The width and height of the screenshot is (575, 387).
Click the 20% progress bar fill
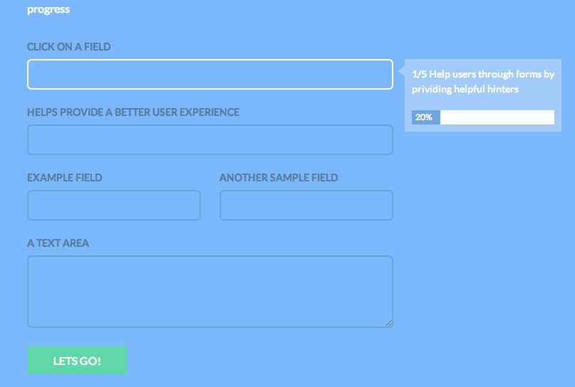pyautogui.click(x=426, y=117)
